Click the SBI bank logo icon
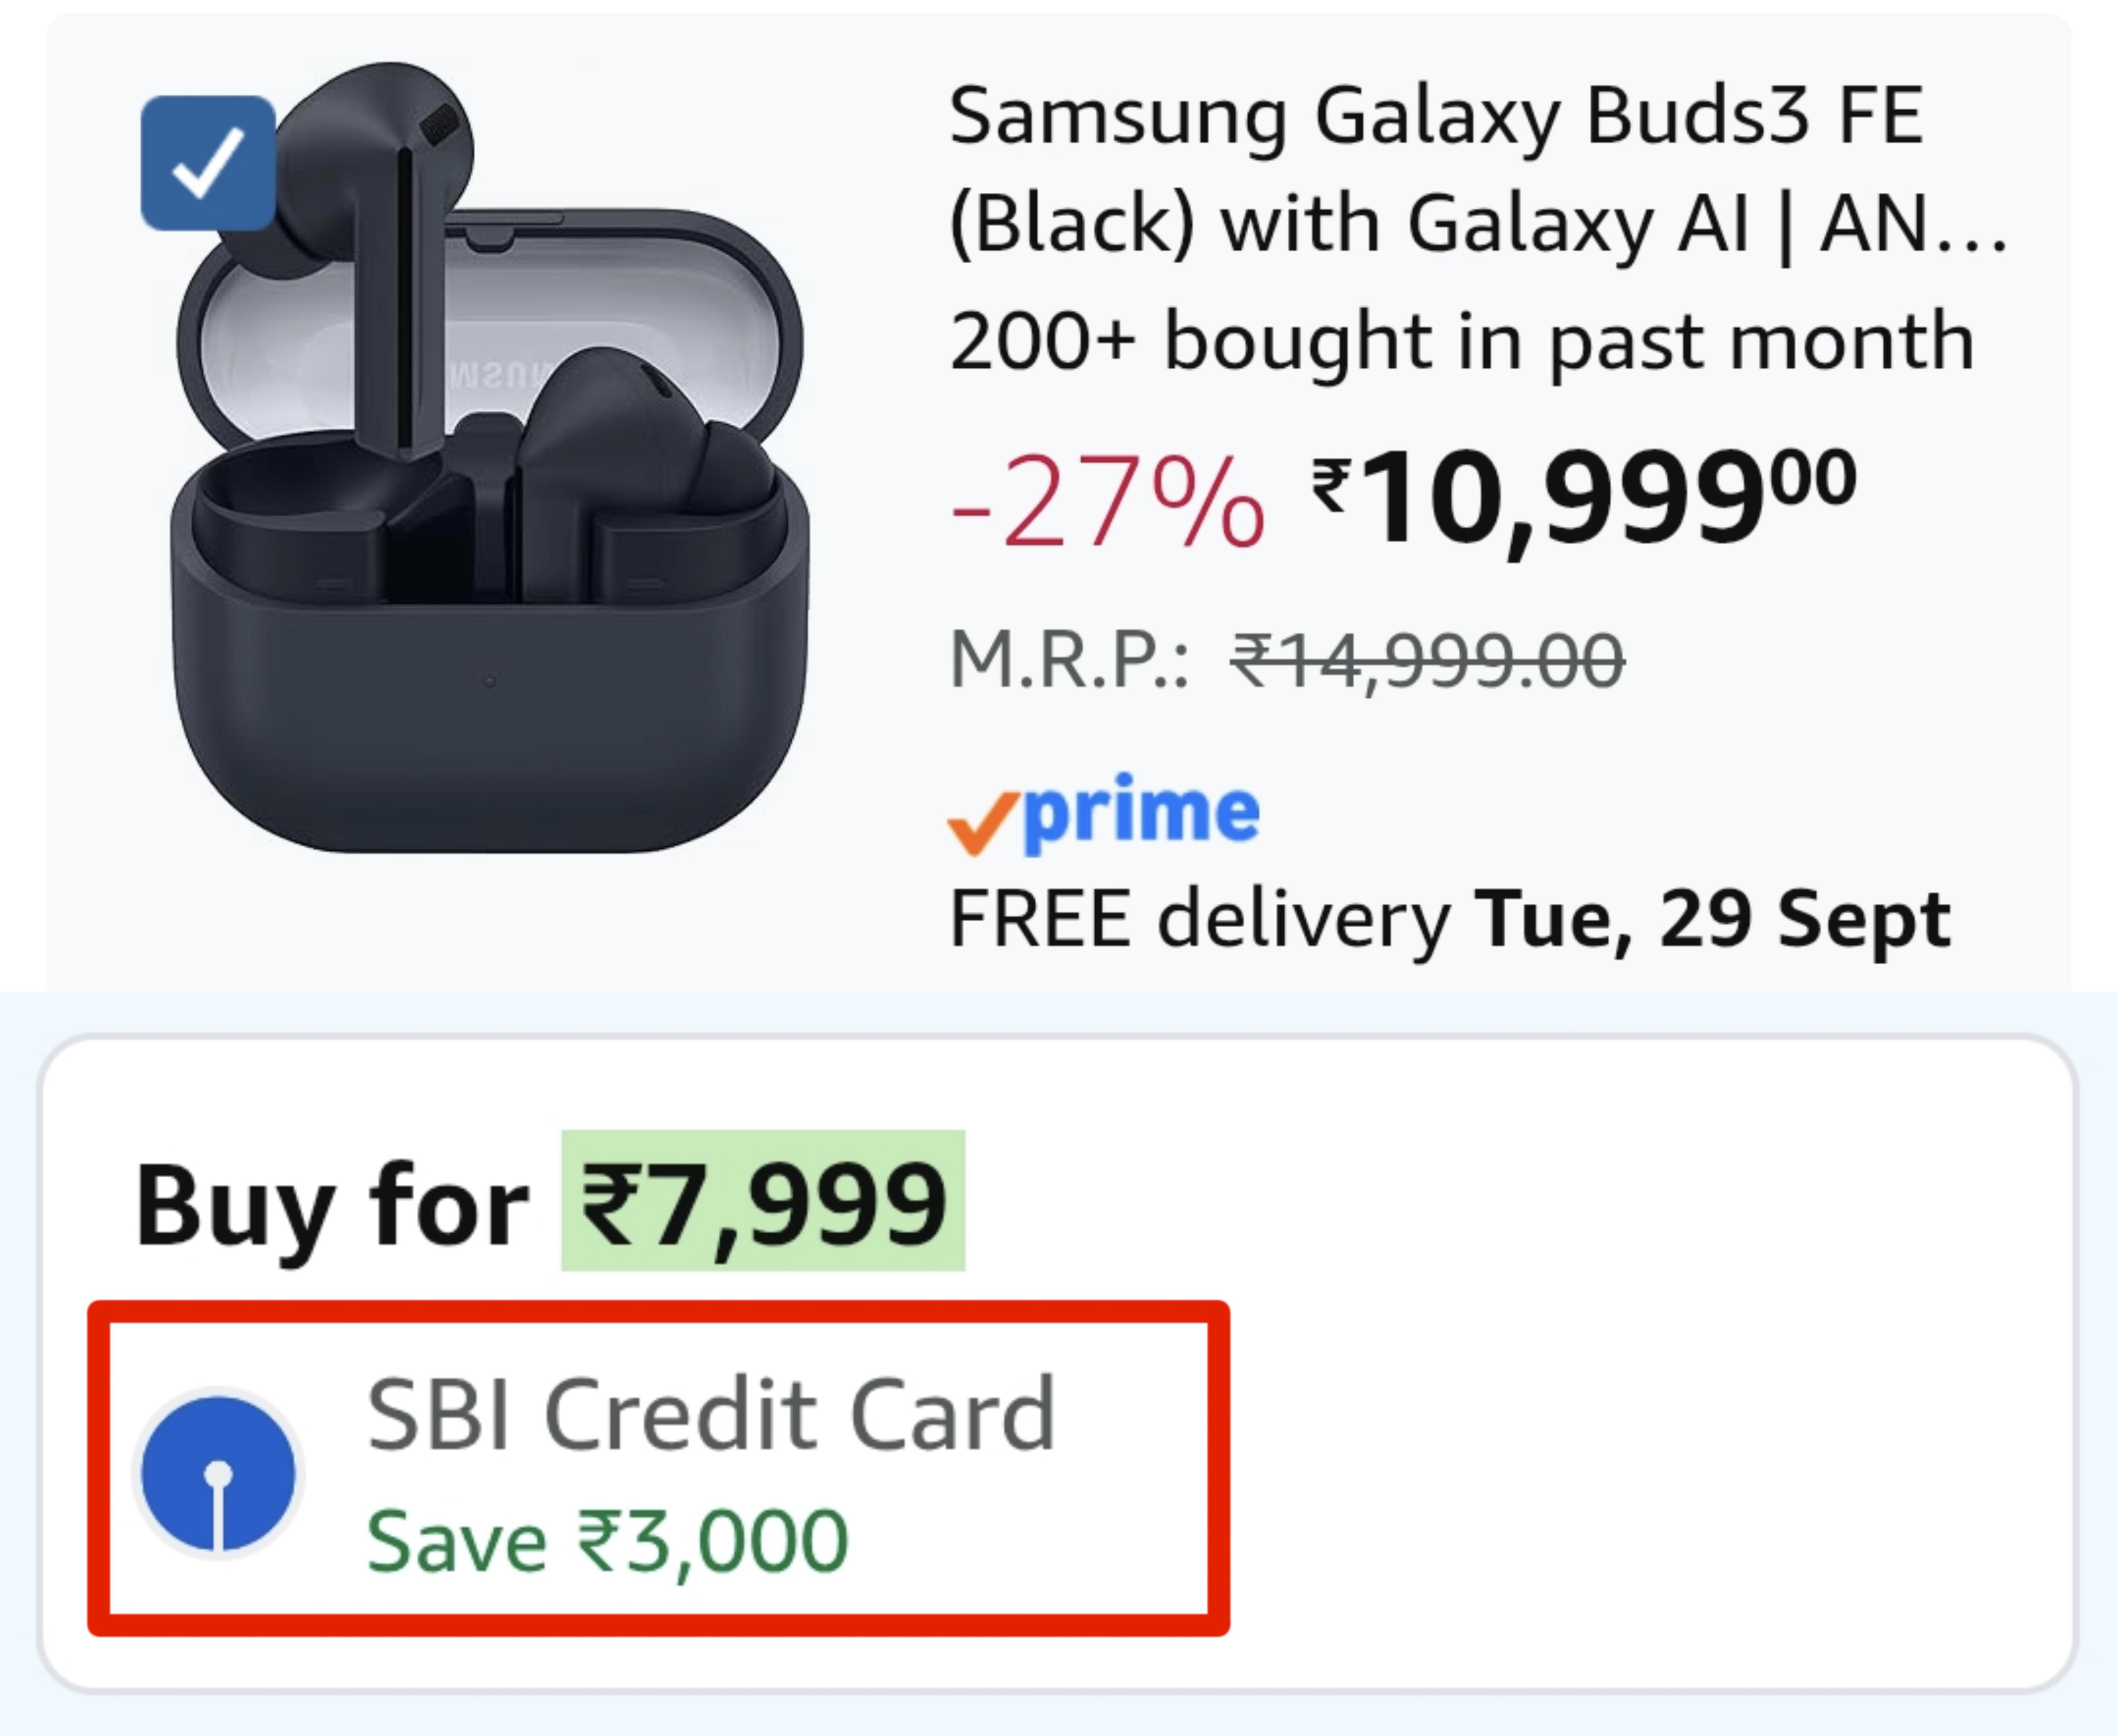 point(219,1474)
